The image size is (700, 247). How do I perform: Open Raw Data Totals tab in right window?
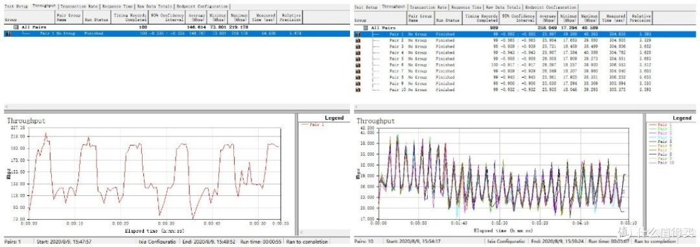pyautogui.click(x=504, y=7)
